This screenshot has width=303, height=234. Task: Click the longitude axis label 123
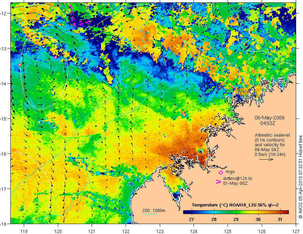pos(160,231)
